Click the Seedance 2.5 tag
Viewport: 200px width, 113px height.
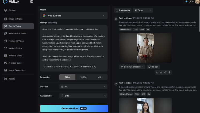[x=125, y=29]
